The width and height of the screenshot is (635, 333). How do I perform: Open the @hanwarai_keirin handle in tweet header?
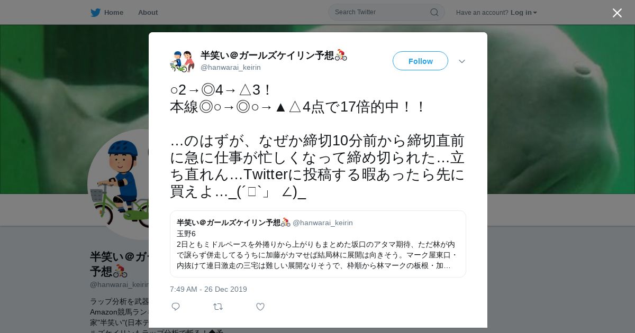point(231,67)
